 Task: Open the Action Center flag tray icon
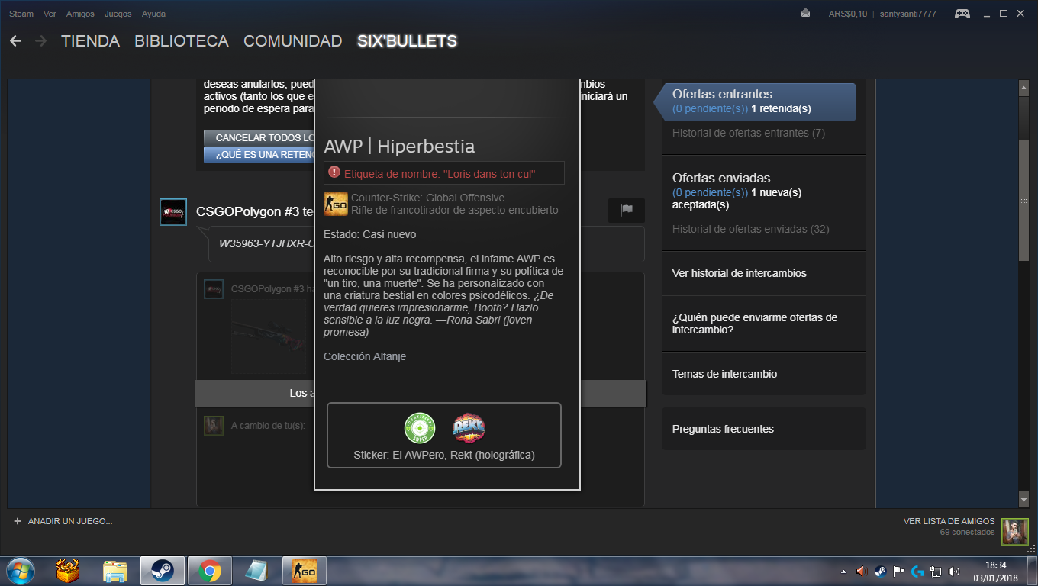point(898,571)
